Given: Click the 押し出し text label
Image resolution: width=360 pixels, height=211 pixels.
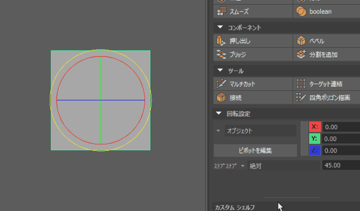Looking at the screenshot, I should [240, 41].
